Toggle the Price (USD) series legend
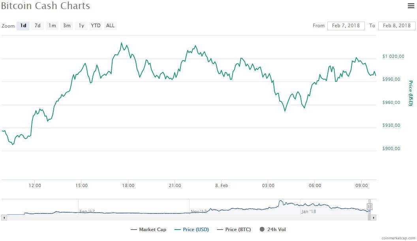Screen dimensions: 417x241 tap(192, 230)
